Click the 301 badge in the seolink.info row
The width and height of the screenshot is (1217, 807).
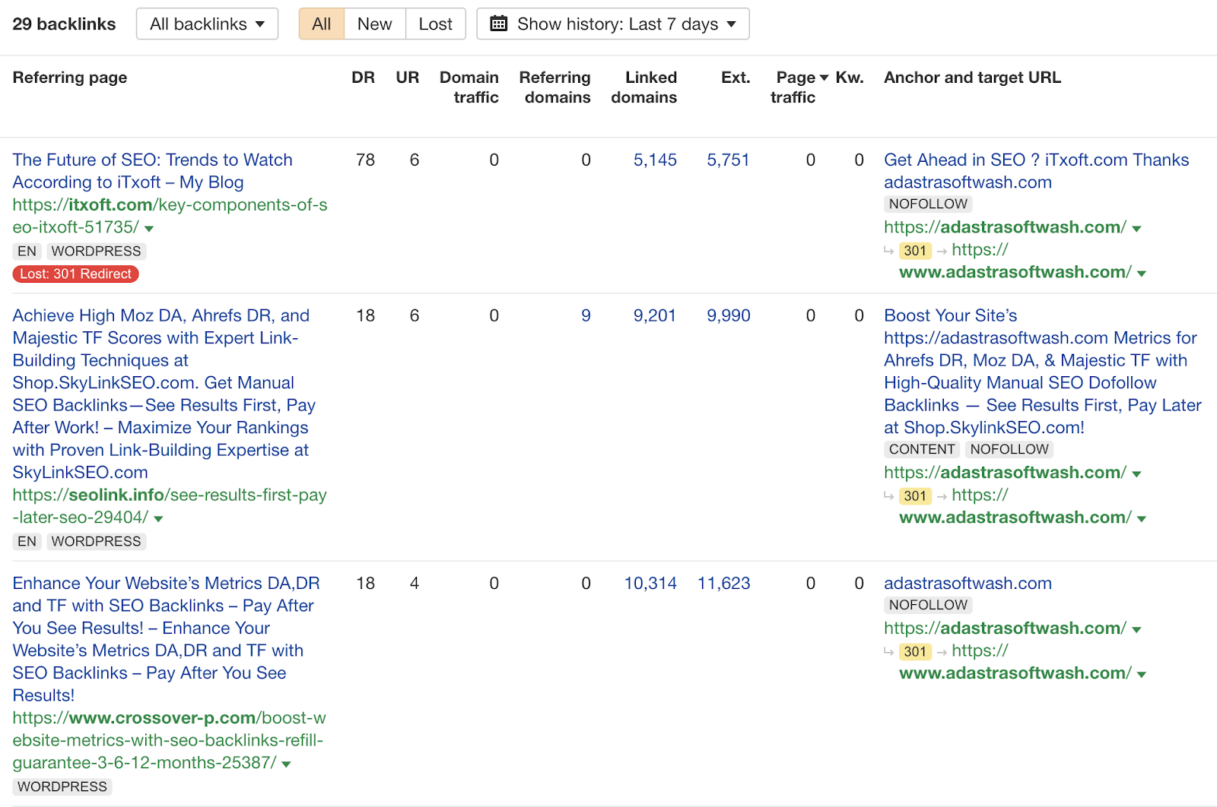point(915,496)
